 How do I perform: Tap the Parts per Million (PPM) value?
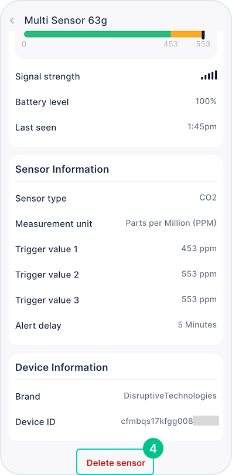coord(171,223)
